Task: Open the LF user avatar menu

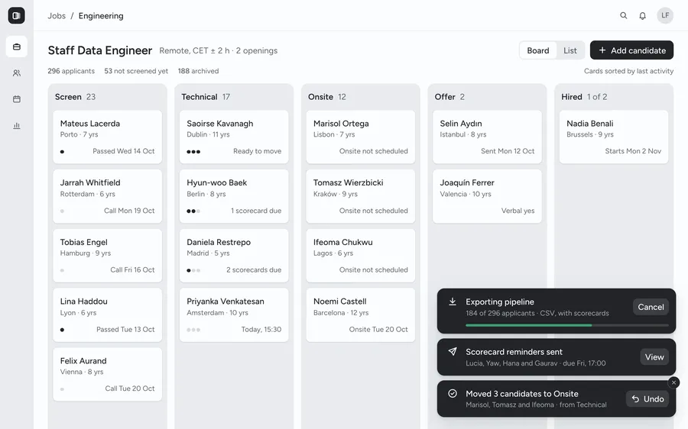Action: pyautogui.click(x=665, y=15)
